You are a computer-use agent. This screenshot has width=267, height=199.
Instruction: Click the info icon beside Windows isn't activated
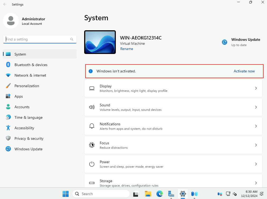tap(91, 71)
